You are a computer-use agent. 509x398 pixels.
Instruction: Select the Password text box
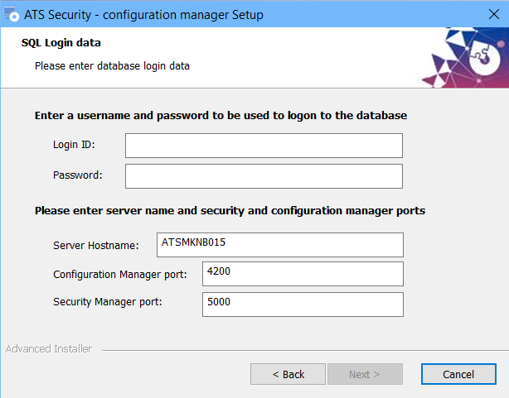264,176
